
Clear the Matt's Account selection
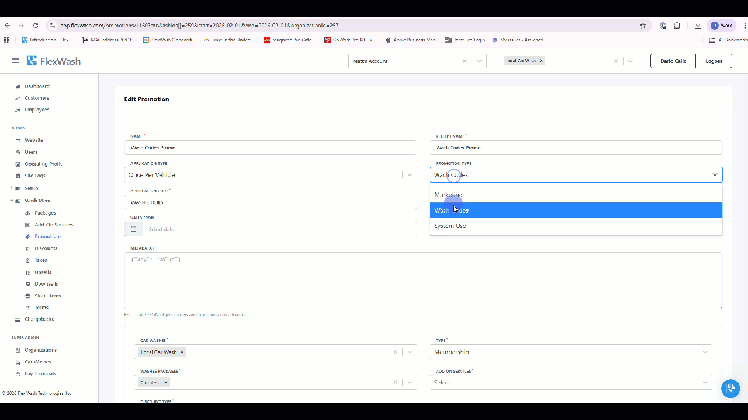465,61
